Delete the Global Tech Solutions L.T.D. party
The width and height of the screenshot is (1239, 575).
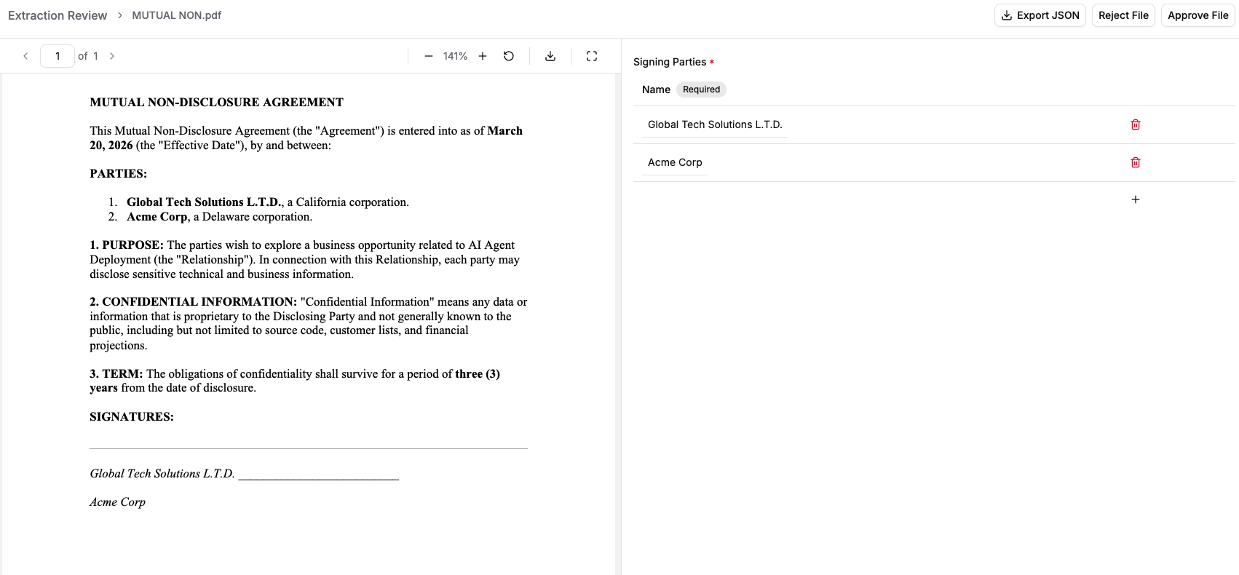click(x=1135, y=124)
